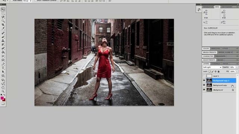Toggle lock image pixels
Image resolution: width=239 pixels, height=134 pixels.
212,71
